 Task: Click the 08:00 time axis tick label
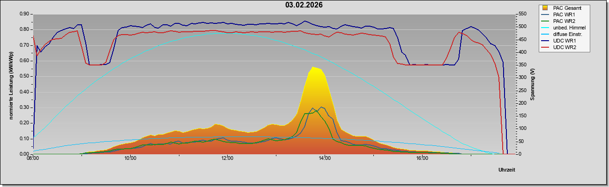tap(33, 158)
